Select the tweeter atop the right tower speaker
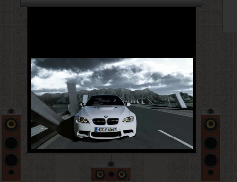The image size is (237, 182). click(211, 111)
